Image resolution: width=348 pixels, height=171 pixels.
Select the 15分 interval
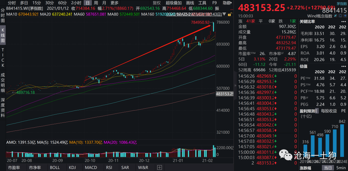tap(36, 3)
